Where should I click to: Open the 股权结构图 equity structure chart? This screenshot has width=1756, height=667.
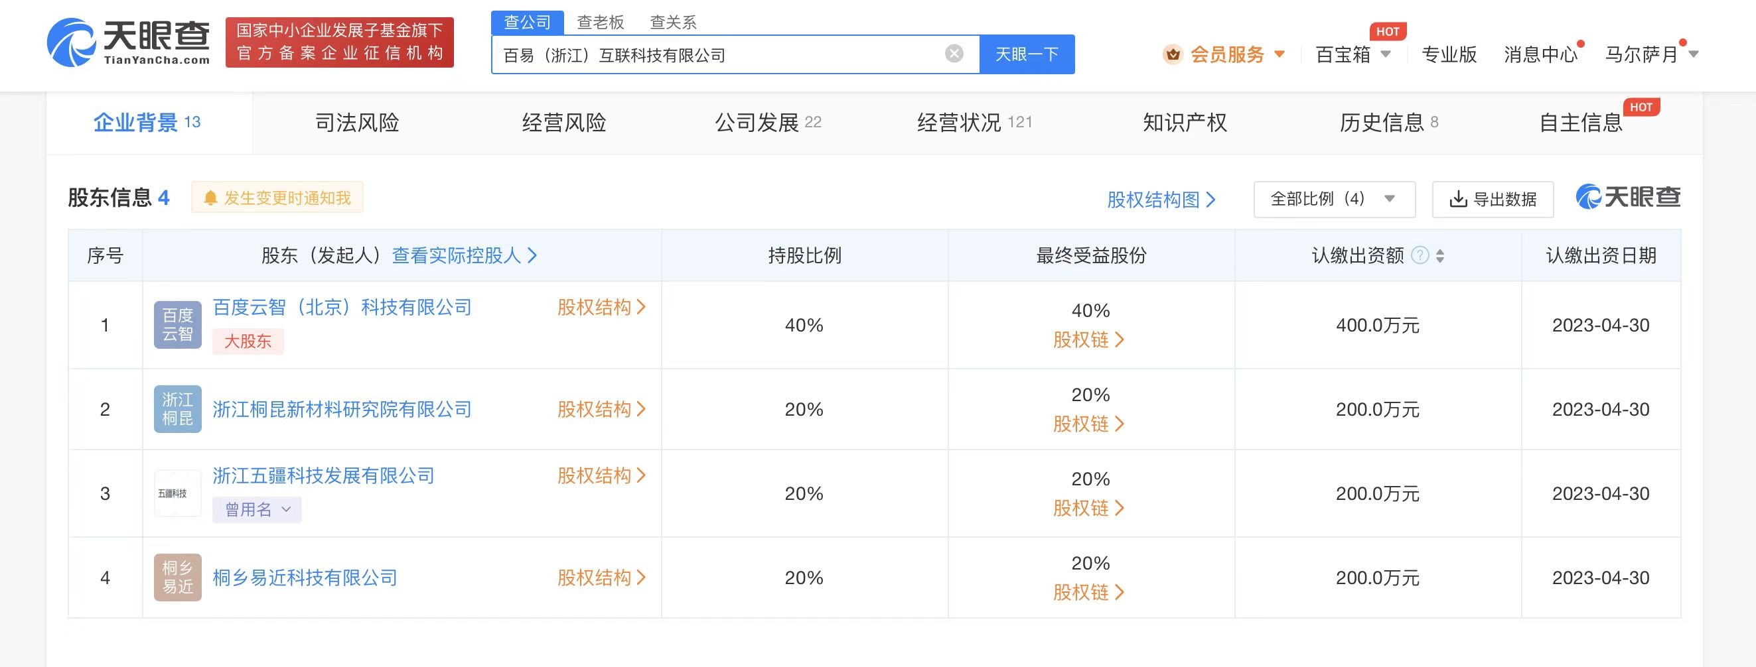(x=1159, y=200)
